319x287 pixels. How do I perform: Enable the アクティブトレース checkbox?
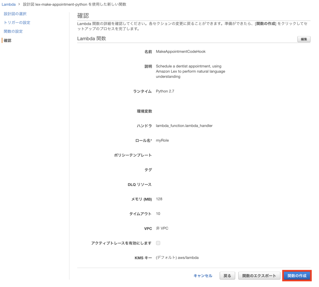[x=158, y=243]
